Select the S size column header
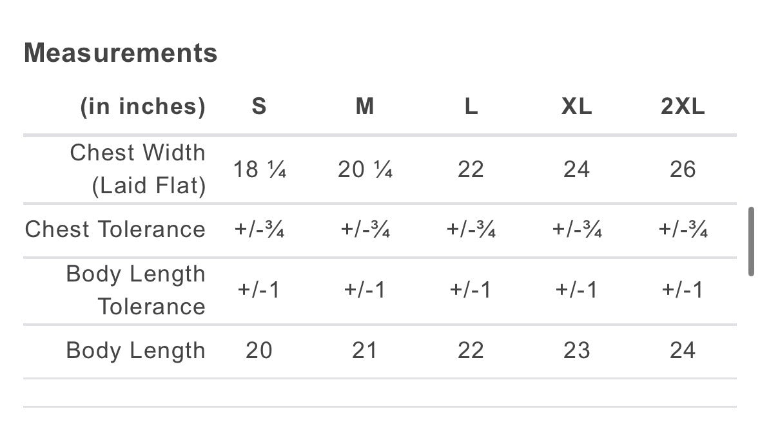The height and width of the screenshot is (438, 760). pos(258,106)
